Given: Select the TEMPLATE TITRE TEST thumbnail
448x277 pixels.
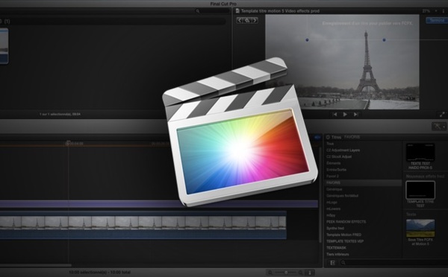Looking at the screenshot, I should [x=420, y=190].
